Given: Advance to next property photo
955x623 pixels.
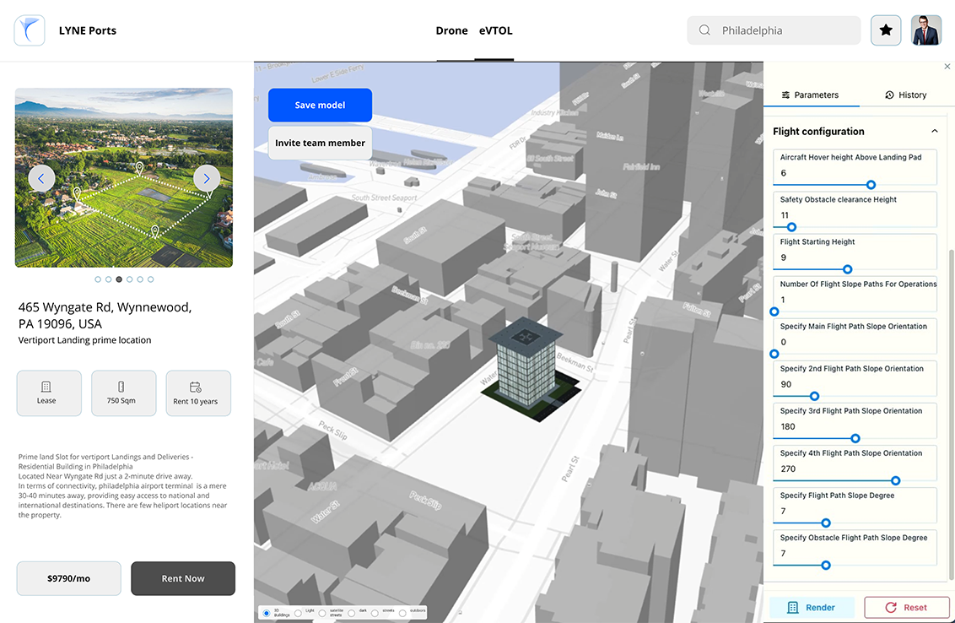Looking at the screenshot, I should (207, 178).
